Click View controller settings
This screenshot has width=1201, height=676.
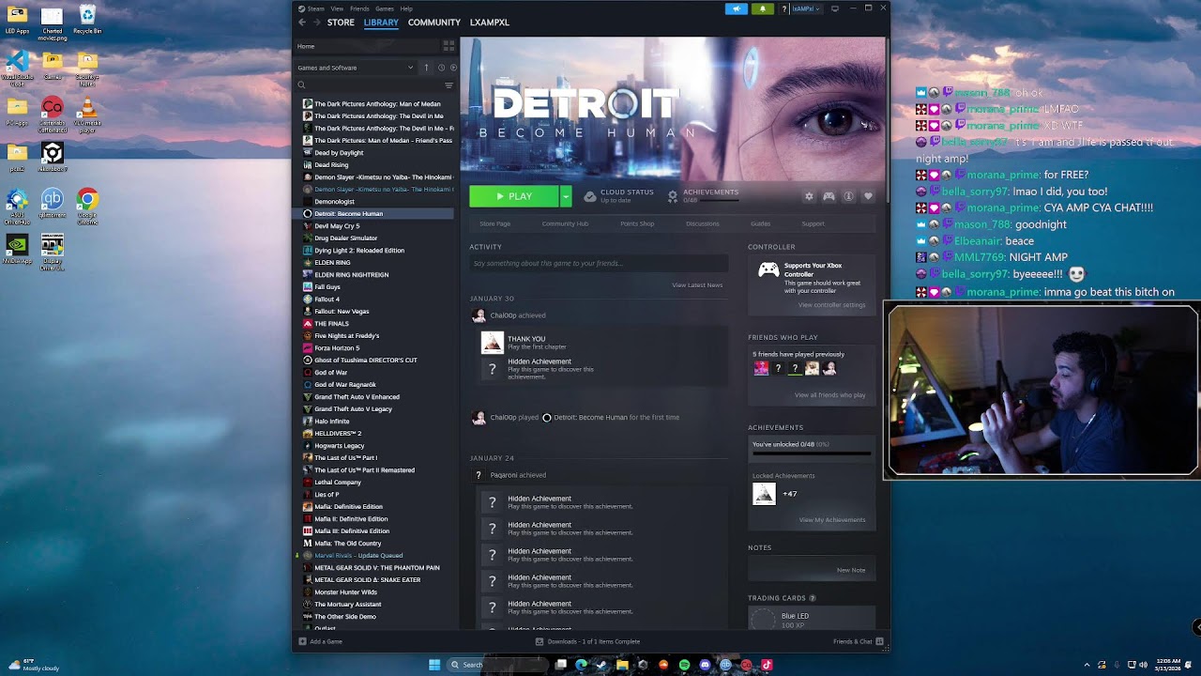[831, 305]
